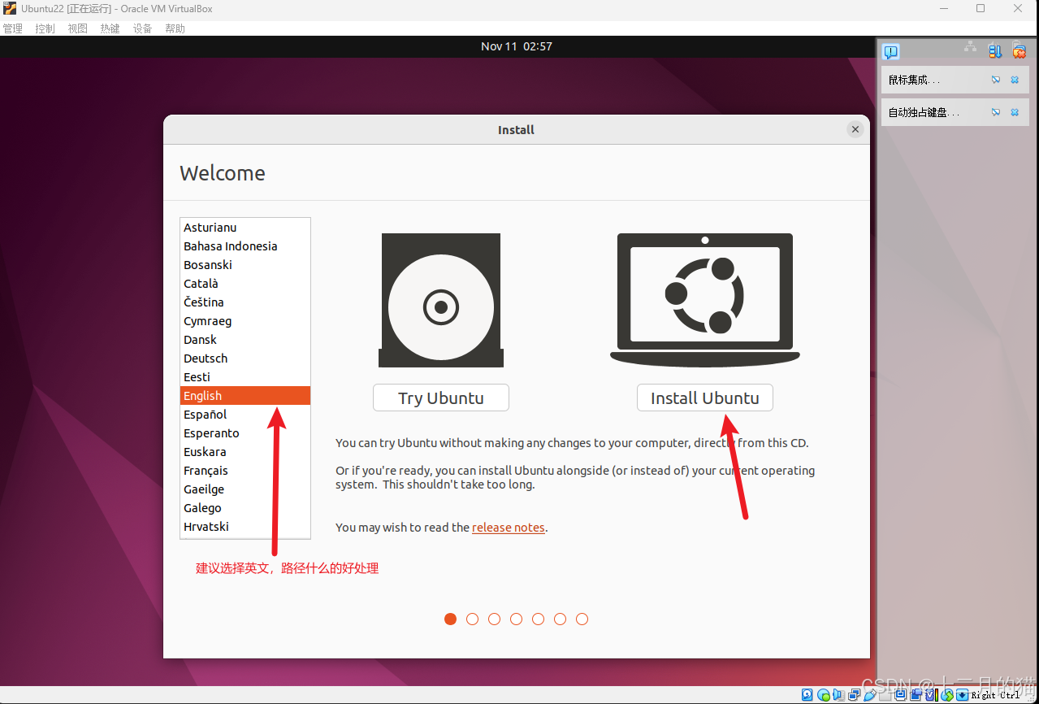Pick Deutsch in the language list

[245, 359]
